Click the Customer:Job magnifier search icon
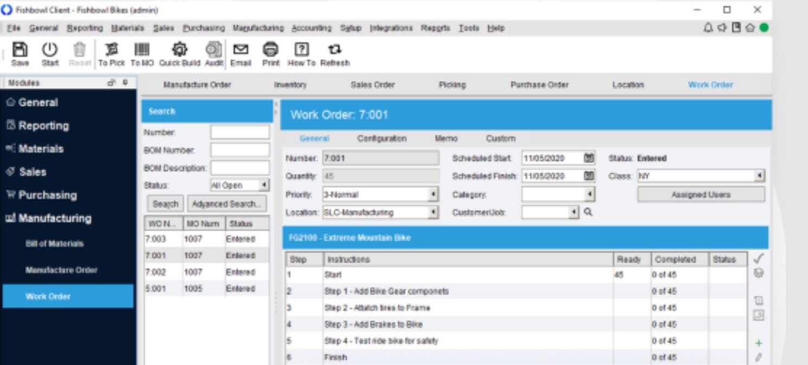Image resolution: width=808 pixels, height=365 pixels. (588, 212)
